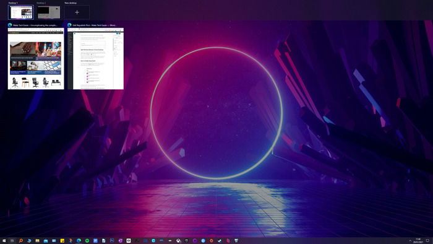Open the Mail icon on the taskbar

pyautogui.click(x=54, y=241)
